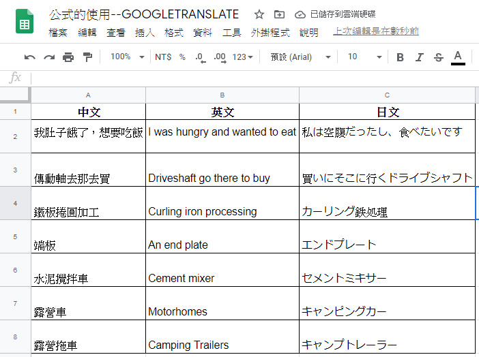Image resolution: width=479 pixels, height=357 pixels.
Task: Star this spreadsheet document
Action: point(259,14)
